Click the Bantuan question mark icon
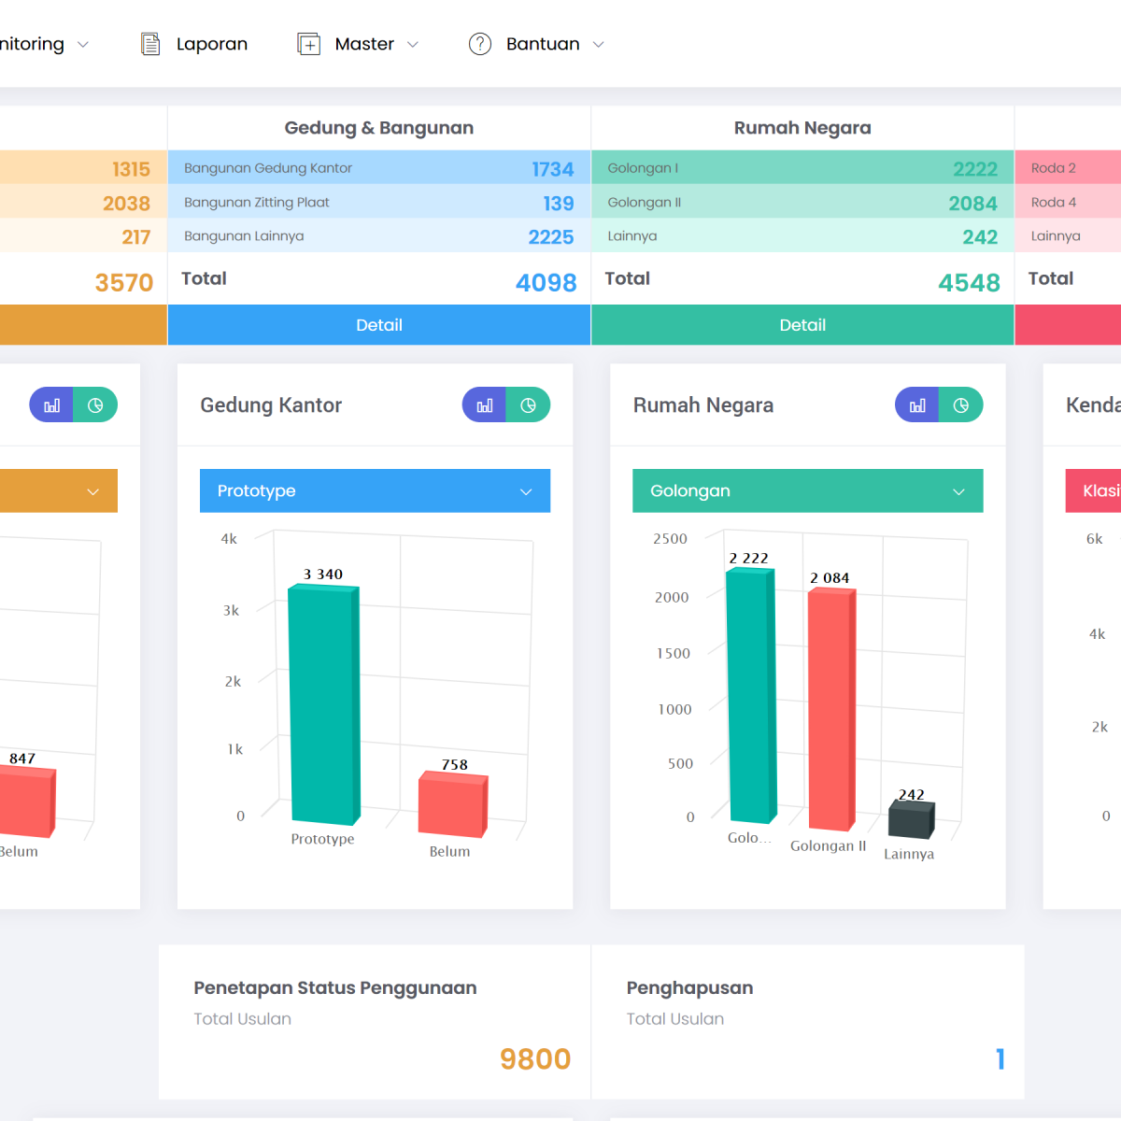This screenshot has height=1121, width=1121. 480,44
